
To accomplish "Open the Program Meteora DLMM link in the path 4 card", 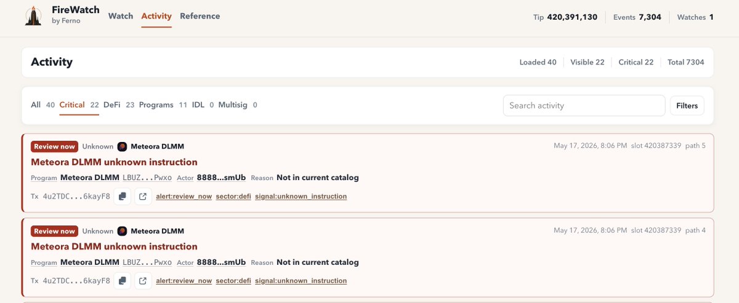I will [90, 262].
